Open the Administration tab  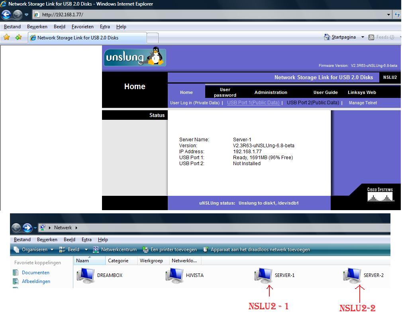click(x=271, y=92)
